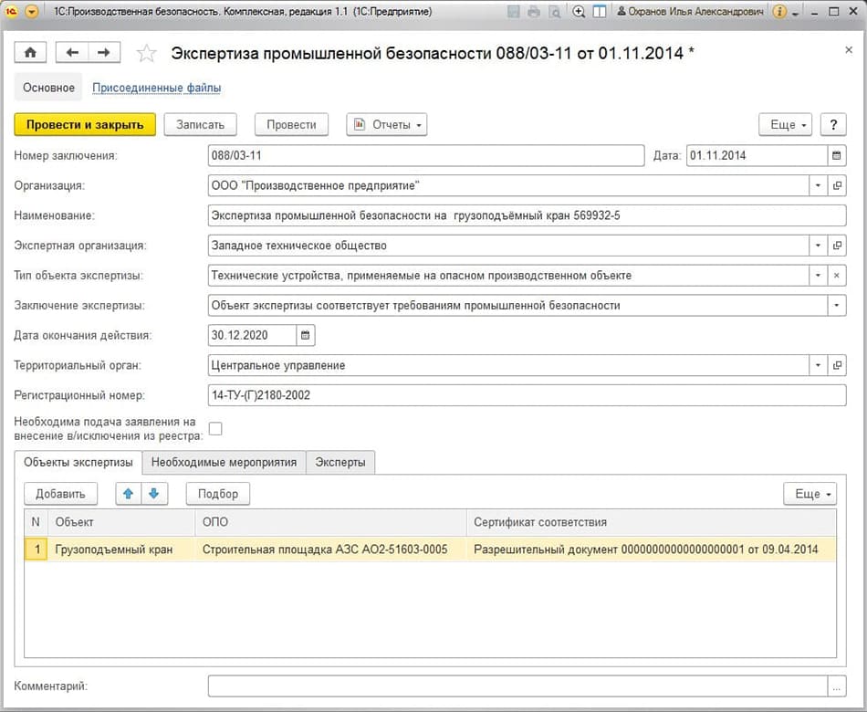This screenshot has height=712, width=867.
Task: Navigate forward with the right arrow
Action: pyautogui.click(x=104, y=53)
